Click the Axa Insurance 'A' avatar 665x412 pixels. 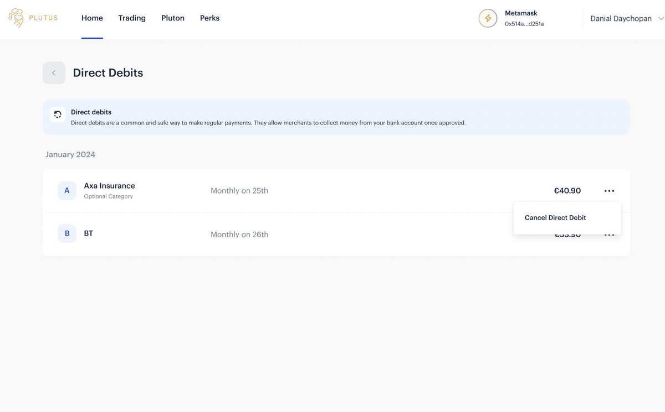tap(67, 191)
